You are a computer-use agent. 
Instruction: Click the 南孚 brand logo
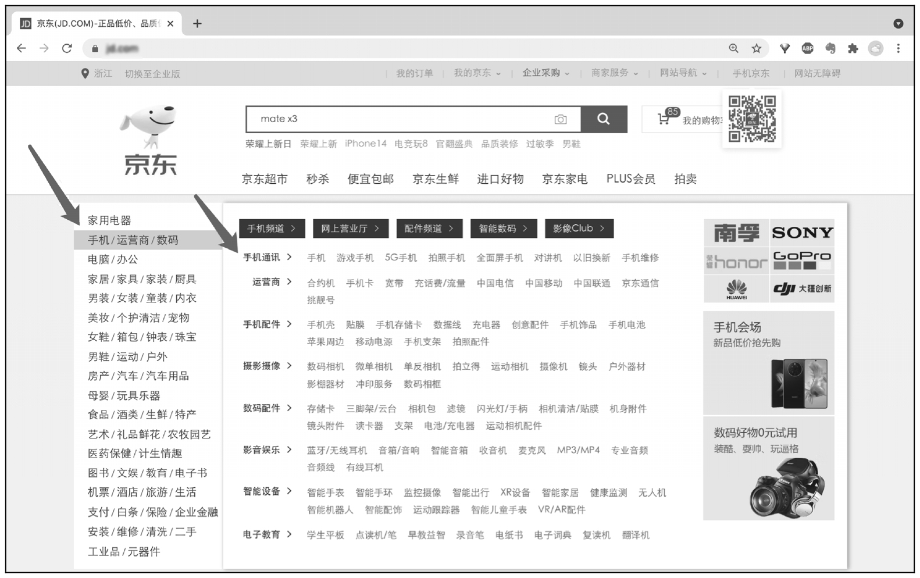(x=736, y=233)
